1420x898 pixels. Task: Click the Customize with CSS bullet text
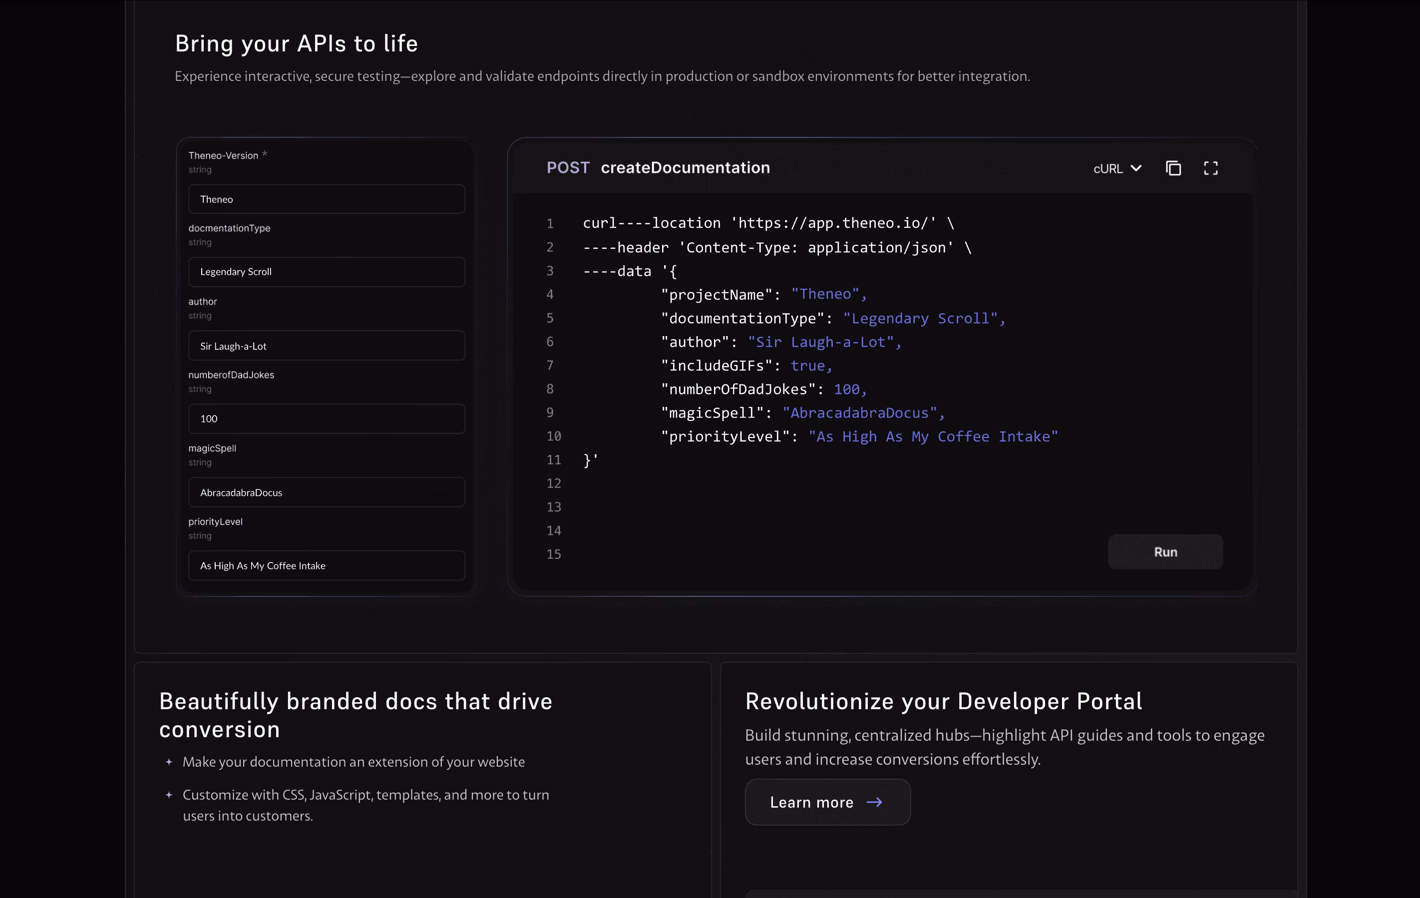[365, 805]
